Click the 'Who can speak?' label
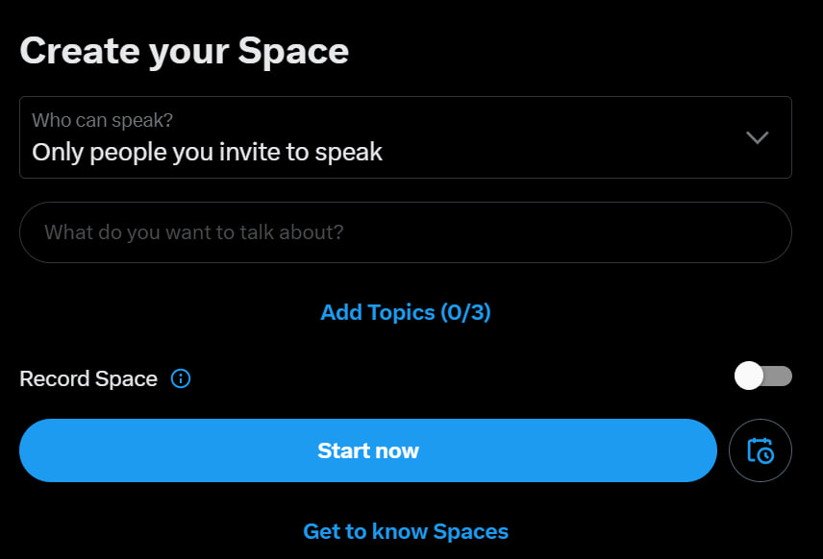This screenshot has height=559, width=823. [x=102, y=120]
